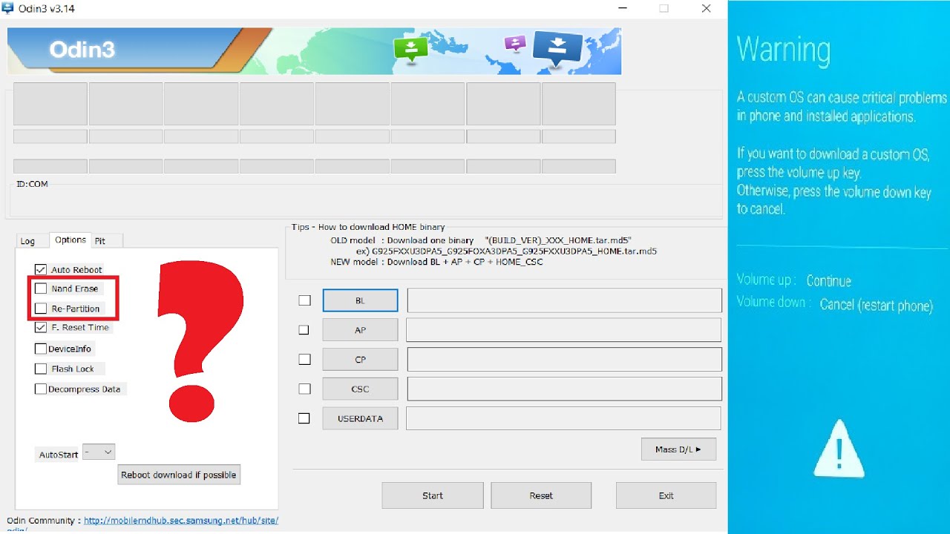
Task: Click the ID:COM label
Action: tap(33, 184)
